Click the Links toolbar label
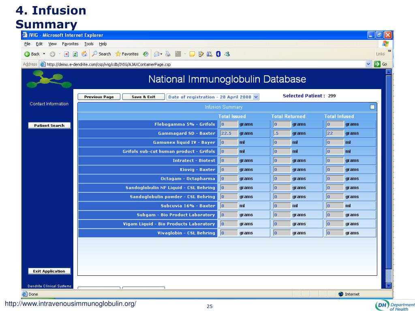Image resolution: width=415 pixels, height=311 pixels. (x=380, y=54)
